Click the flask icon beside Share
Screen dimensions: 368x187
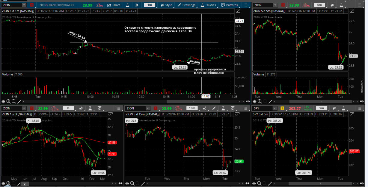click(127, 5)
